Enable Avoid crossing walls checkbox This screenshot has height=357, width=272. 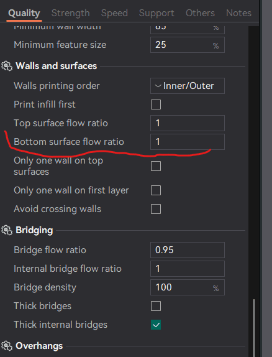coord(156,209)
